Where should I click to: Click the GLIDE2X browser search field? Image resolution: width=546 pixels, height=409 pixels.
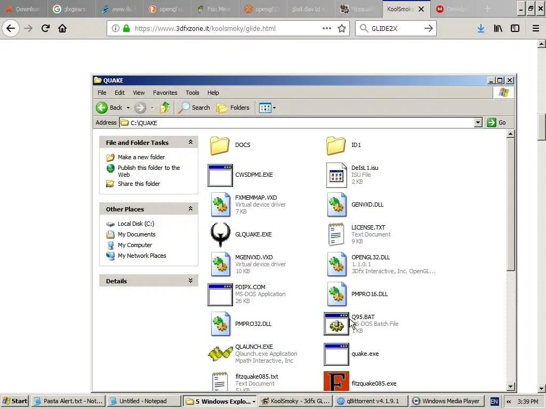pos(396,29)
